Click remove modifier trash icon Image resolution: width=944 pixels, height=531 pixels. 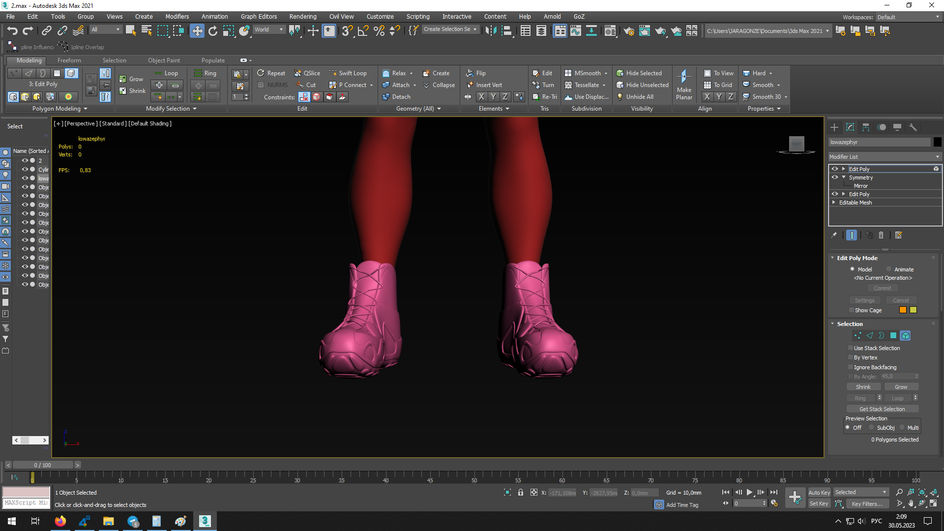click(x=881, y=236)
